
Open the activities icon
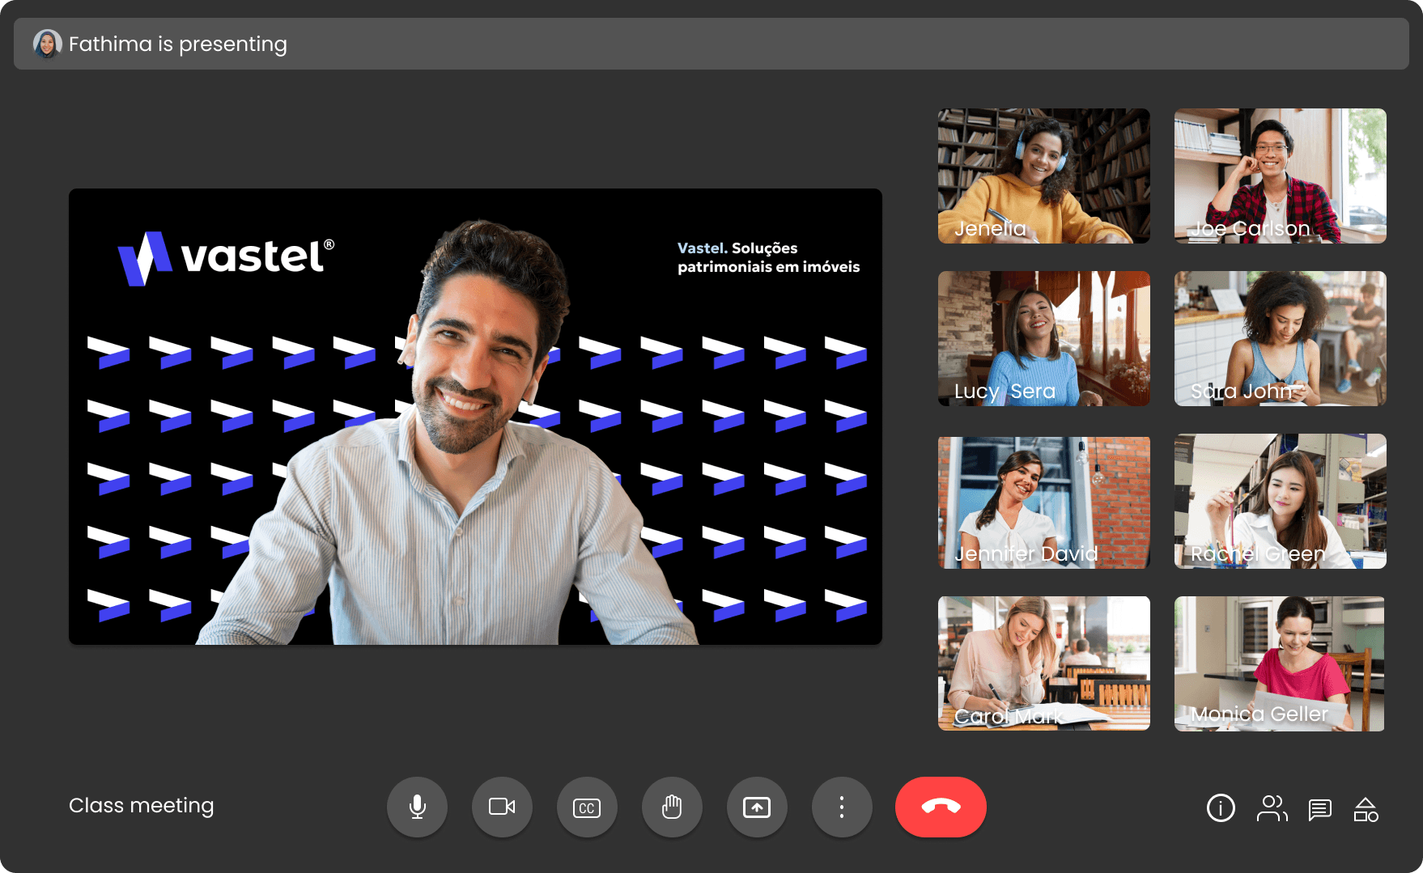pos(1366,808)
